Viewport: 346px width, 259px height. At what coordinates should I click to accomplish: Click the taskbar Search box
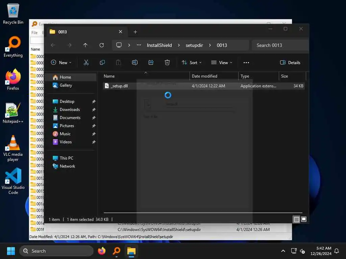[x=56, y=251]
